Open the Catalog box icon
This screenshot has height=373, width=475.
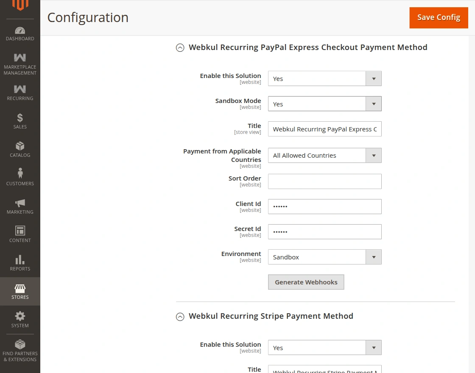pos(20,146)
